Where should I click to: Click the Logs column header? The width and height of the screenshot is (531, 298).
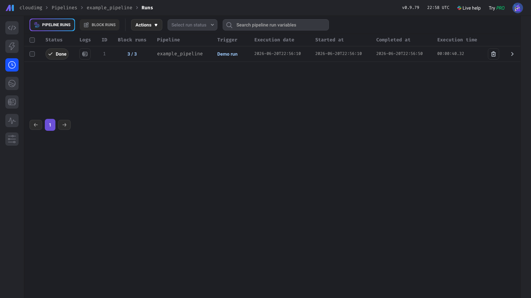85,40
